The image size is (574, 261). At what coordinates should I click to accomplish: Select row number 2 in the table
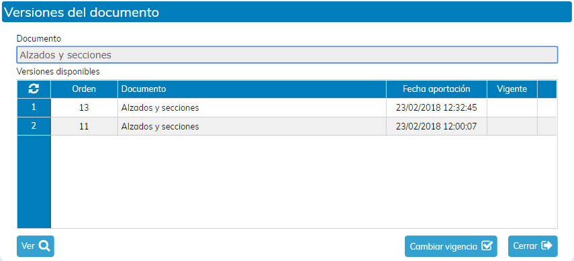[34, 126]
